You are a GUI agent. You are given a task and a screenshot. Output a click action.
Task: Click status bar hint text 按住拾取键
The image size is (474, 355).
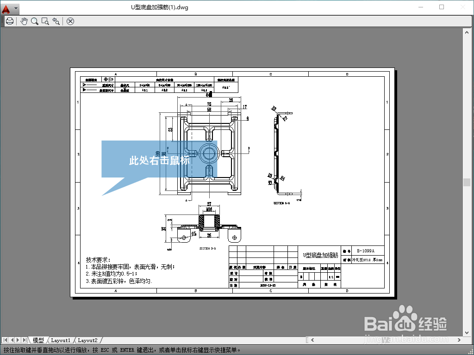click(122, 350)
